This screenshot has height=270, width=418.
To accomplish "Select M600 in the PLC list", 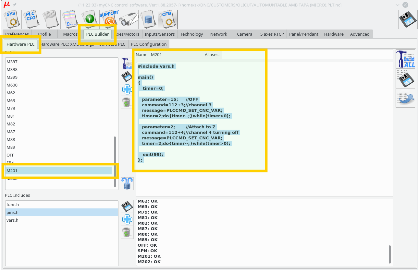I will [x=12, y=85].
